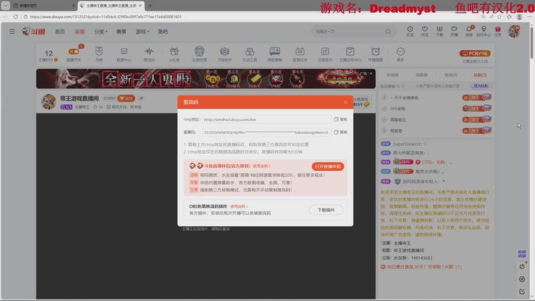Open the messages bell icon

coord(469,31)
